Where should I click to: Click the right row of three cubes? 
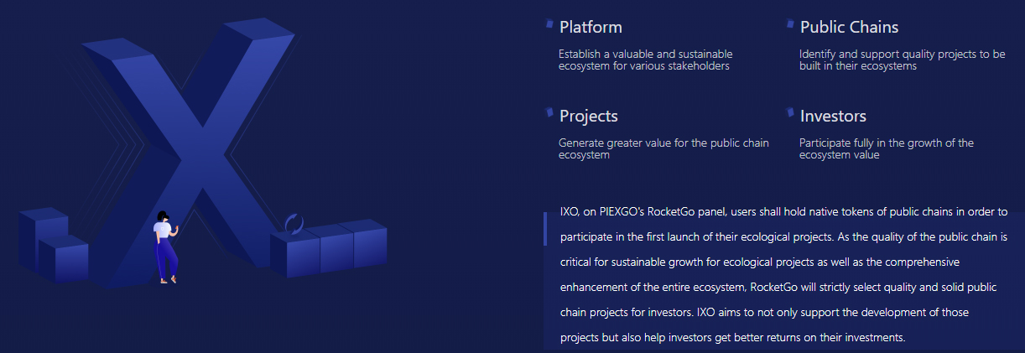tap(329, 248)
